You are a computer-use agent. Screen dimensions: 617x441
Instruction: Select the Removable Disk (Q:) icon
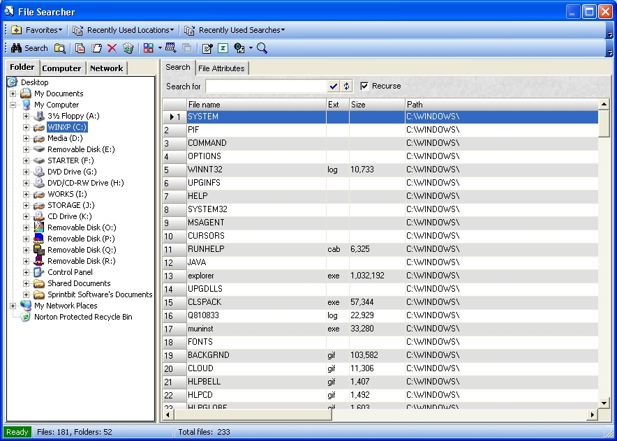click(x=39, y=250)
